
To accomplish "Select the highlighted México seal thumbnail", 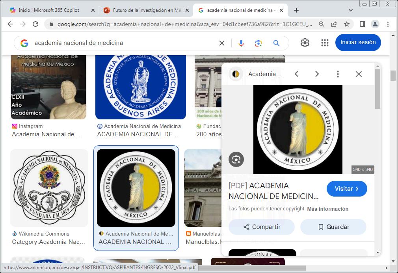I will (x=136, y=188).
